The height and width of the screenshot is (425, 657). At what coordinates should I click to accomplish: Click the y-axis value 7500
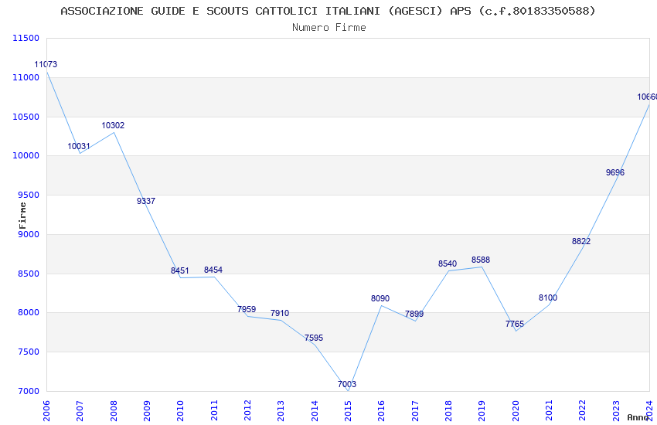point(28,352)
